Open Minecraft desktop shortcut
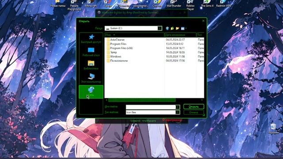 [x=91, y=4]
